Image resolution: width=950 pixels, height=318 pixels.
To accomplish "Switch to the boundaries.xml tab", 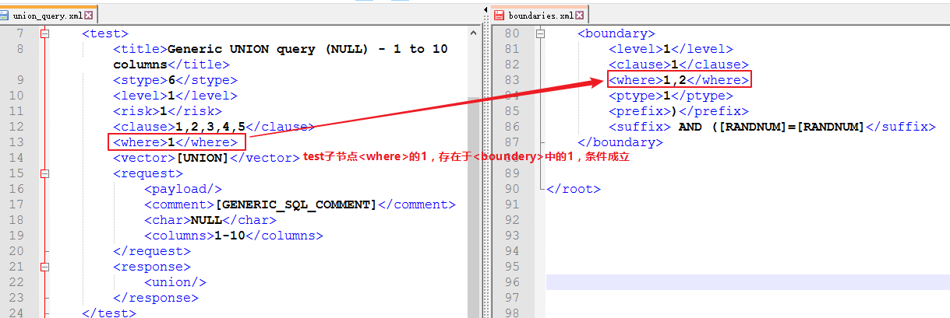I will tap(539, 15).
